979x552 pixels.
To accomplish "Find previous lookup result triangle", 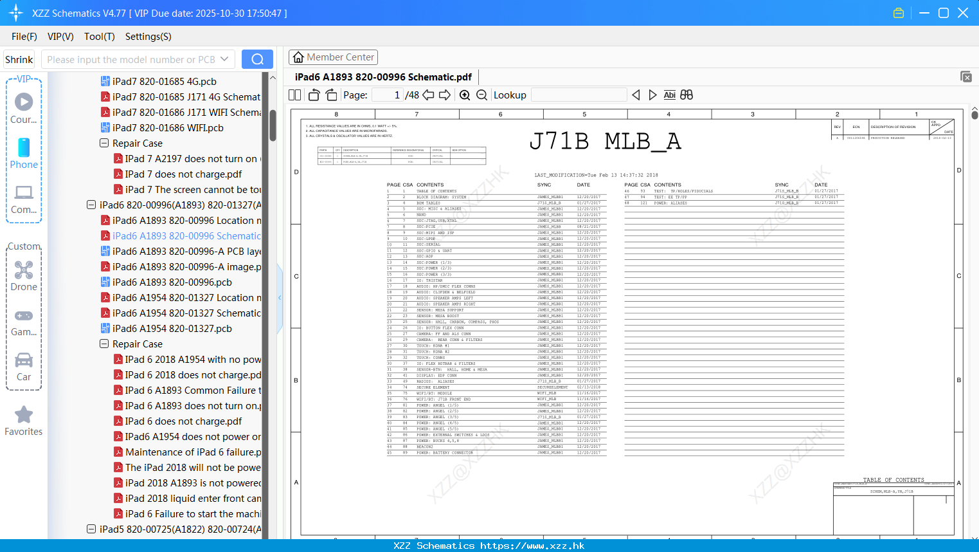I will coord(636,95).
